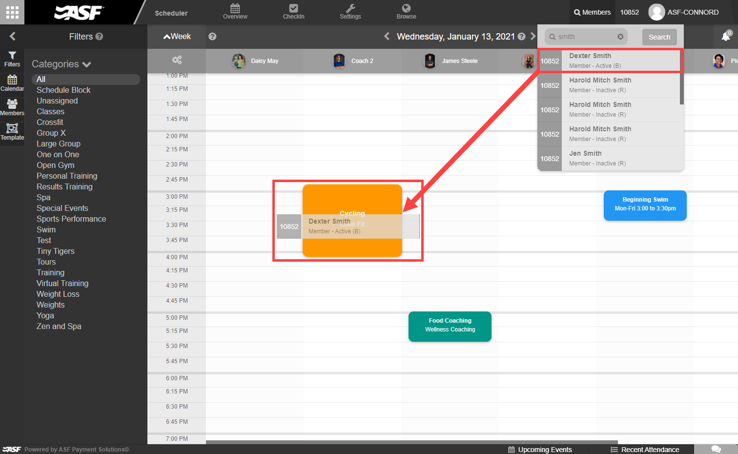Filter by Large Group category
Viewport: 738px width, 454px height.
coord(58,144)
